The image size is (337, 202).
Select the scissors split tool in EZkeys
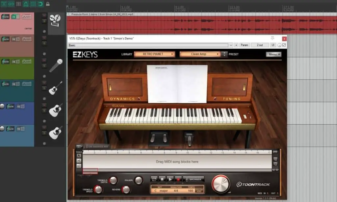coord(79,161)
